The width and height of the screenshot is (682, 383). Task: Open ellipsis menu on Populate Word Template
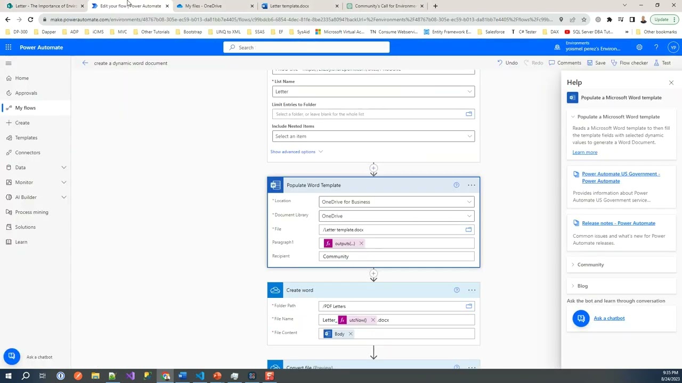tap(472, 185)
